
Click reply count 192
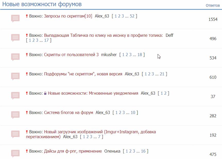coord(213,135)
